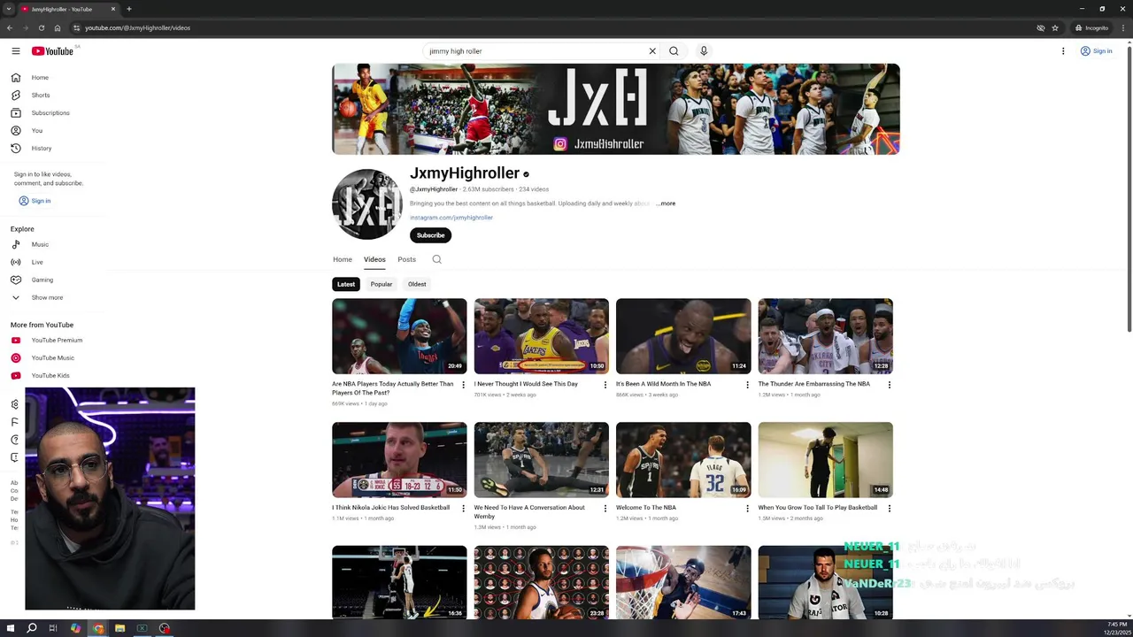Switch to the channel Videos tab
Screen dimensions: 1133x637
374,259
